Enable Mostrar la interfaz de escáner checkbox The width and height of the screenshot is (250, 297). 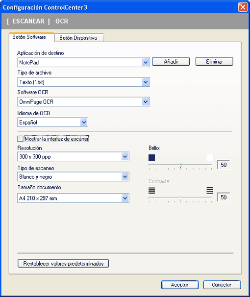pos(20,139)
